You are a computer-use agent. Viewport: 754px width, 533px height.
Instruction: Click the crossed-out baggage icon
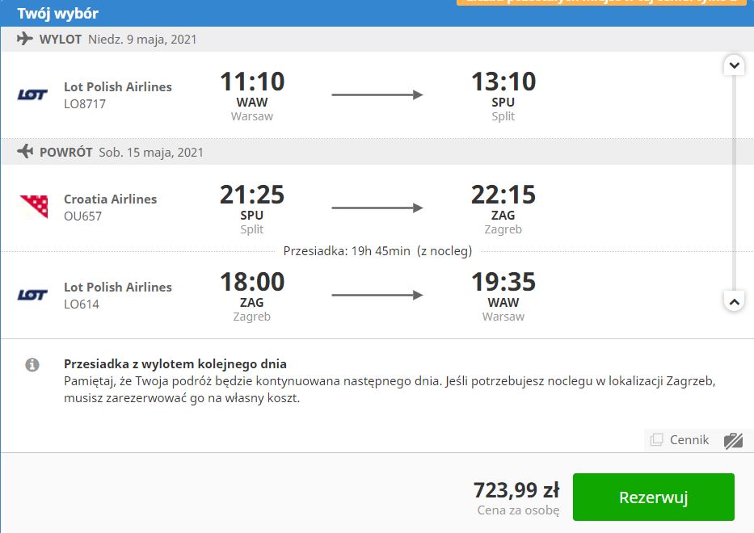(733, 440)
